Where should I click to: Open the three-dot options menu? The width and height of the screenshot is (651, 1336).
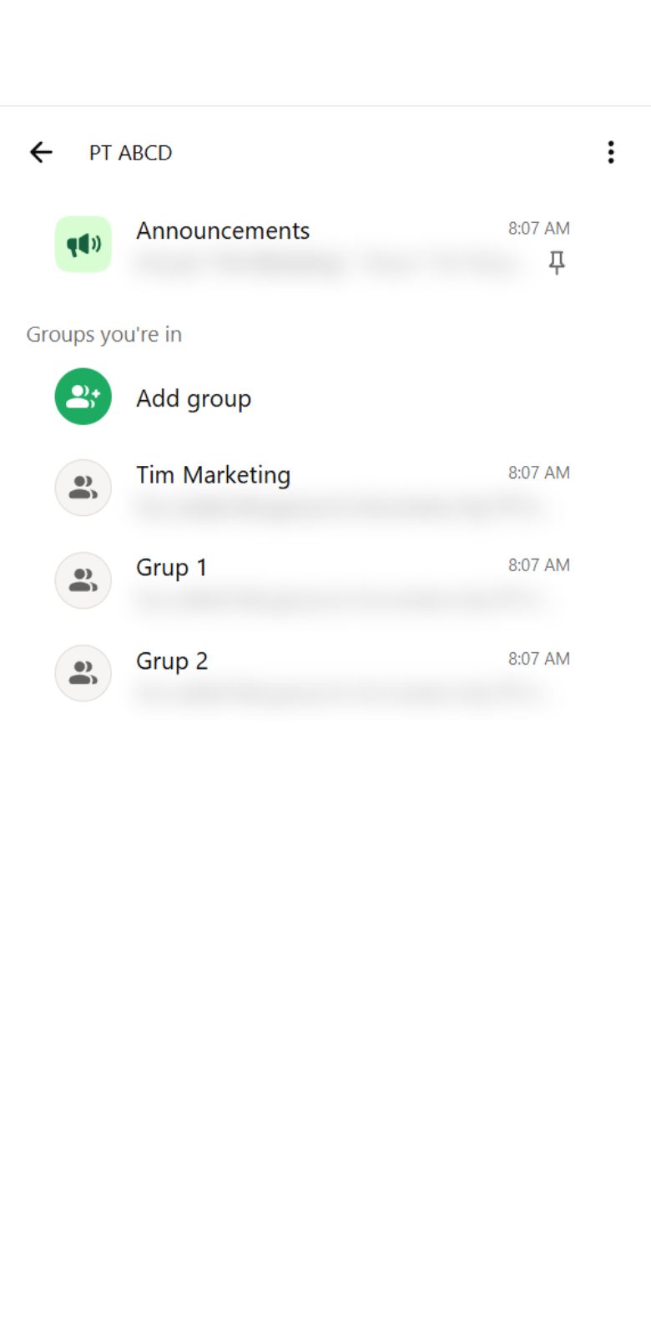(611, 152)
